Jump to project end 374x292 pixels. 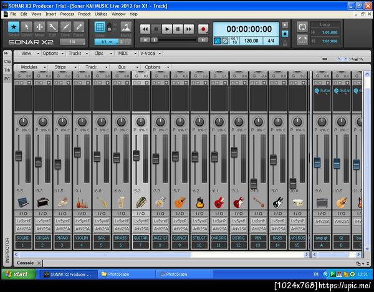click(203, 40)
